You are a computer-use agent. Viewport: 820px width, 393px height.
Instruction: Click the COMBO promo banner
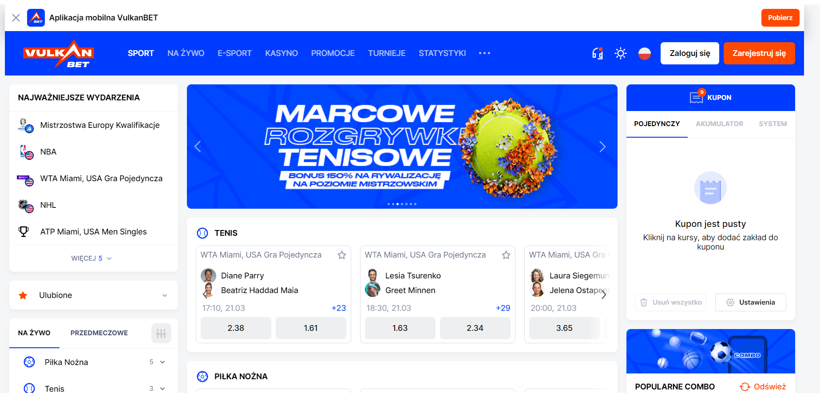[x=711, y=351]
